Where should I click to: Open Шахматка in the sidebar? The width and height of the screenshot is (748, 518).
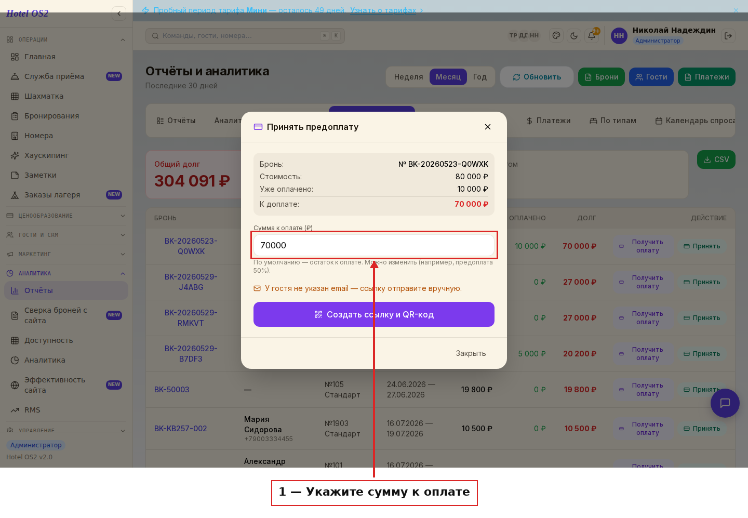point(66,96)
